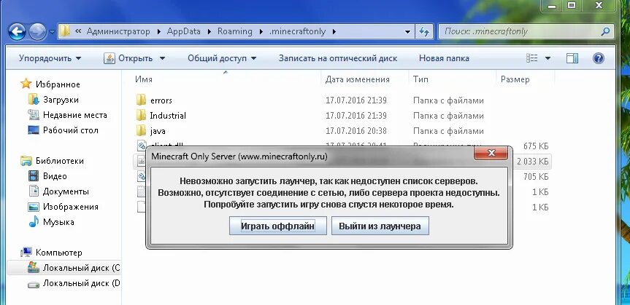Click the Help question mark icon

click(x=599, y=58)
